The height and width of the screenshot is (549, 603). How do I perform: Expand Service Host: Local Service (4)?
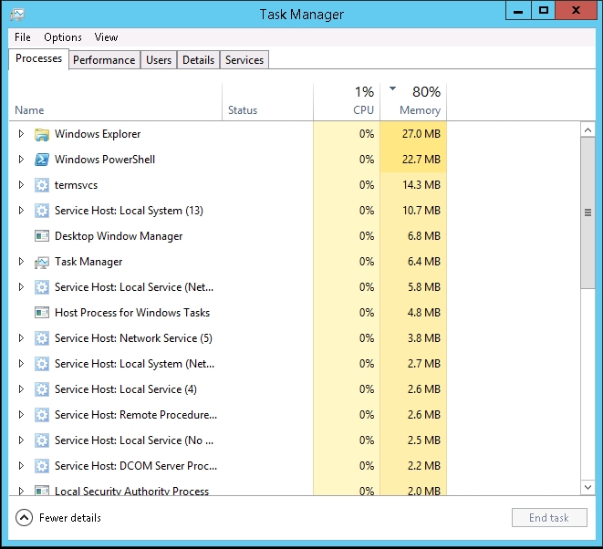pyautogui.click(x=21, y=389)
